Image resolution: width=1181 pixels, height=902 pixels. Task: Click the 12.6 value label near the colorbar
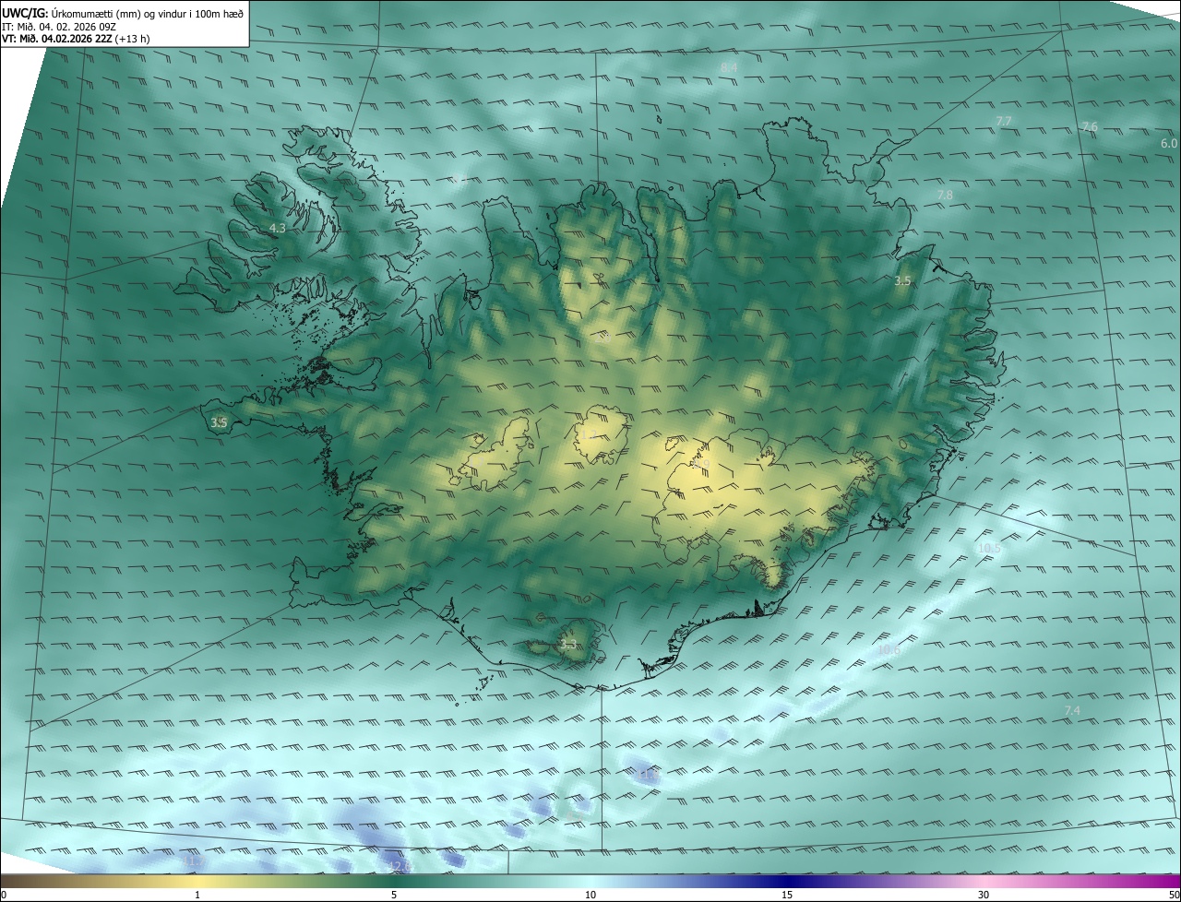pos(400,865)
